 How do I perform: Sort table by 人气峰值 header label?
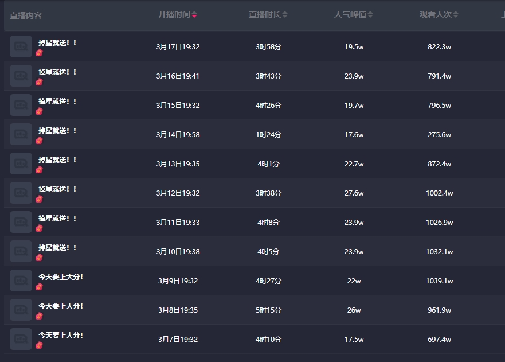point(350,14)
